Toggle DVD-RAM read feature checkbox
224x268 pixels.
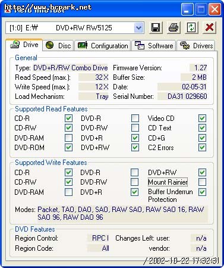[68, 138]
